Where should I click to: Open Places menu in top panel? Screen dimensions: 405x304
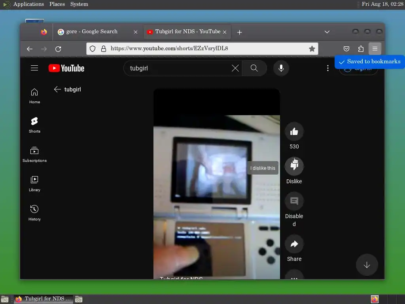[57, 4]
